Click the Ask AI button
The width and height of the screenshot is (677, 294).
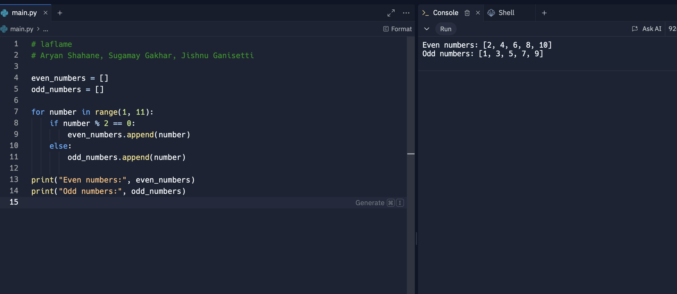647,29
